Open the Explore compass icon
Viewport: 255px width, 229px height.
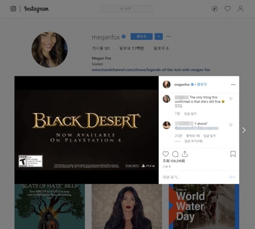pos(215,9)
